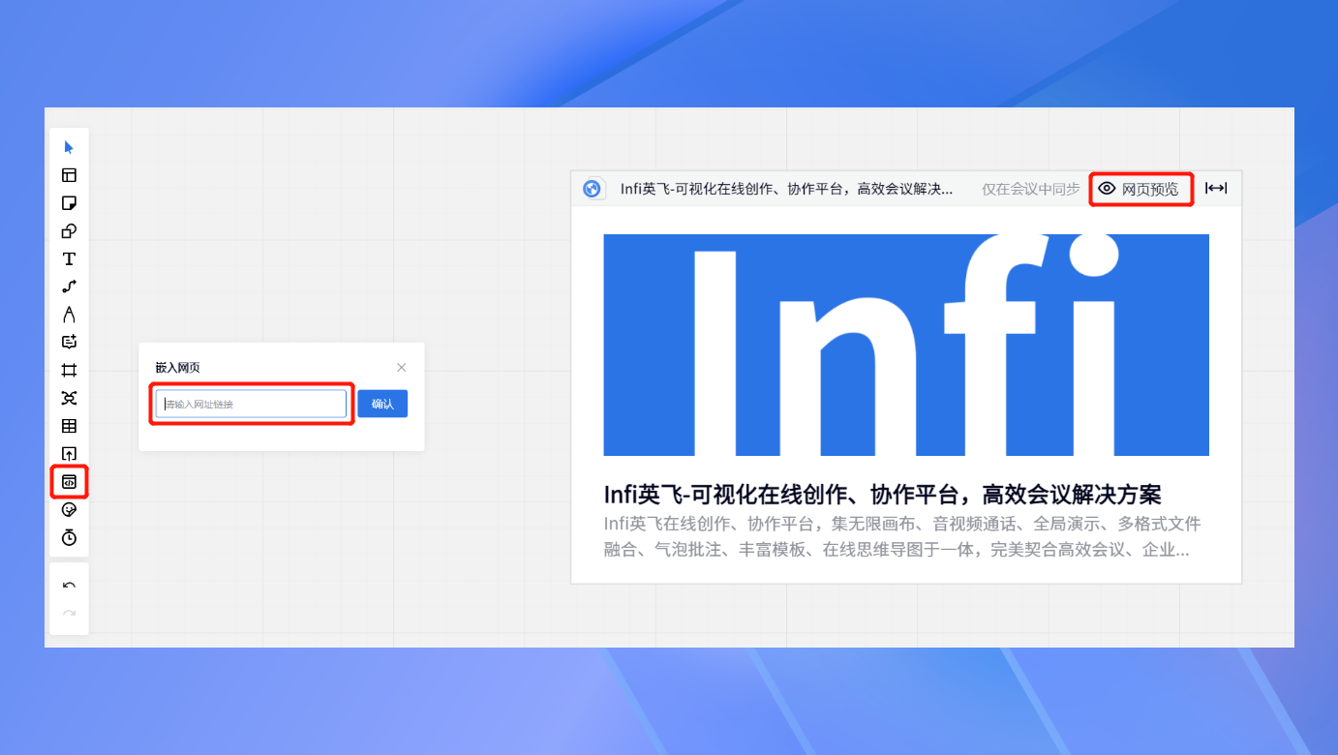Image resolution: width=1338 pixels, height=755 pixels.
Task: Click the Infi logo thumbnail image
Action: tap(906, 345)
